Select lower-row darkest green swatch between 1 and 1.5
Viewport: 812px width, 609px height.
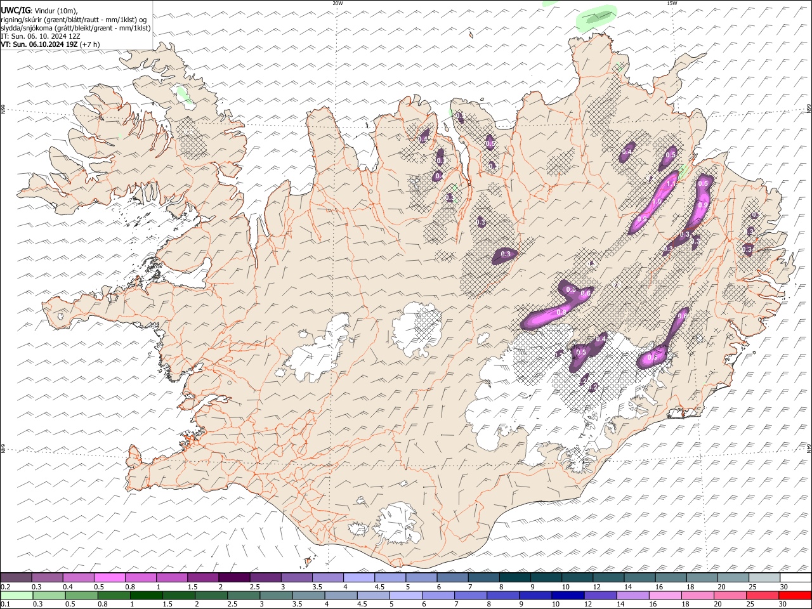click(146, 595)
